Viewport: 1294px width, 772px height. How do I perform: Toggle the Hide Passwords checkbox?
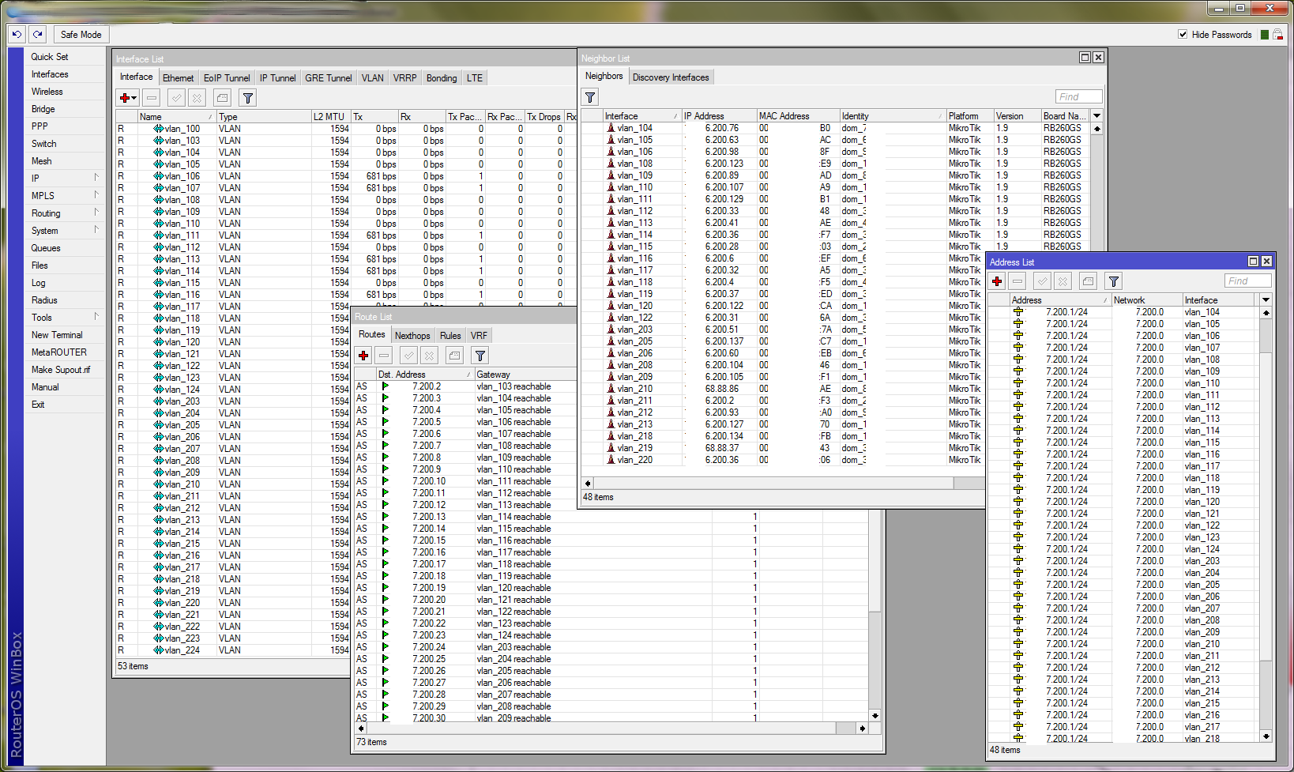pos(1183,34)
